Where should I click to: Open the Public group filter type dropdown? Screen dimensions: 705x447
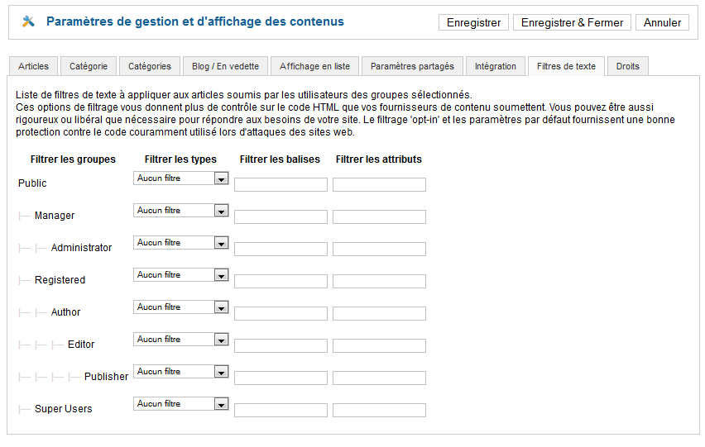click(180, 178)
